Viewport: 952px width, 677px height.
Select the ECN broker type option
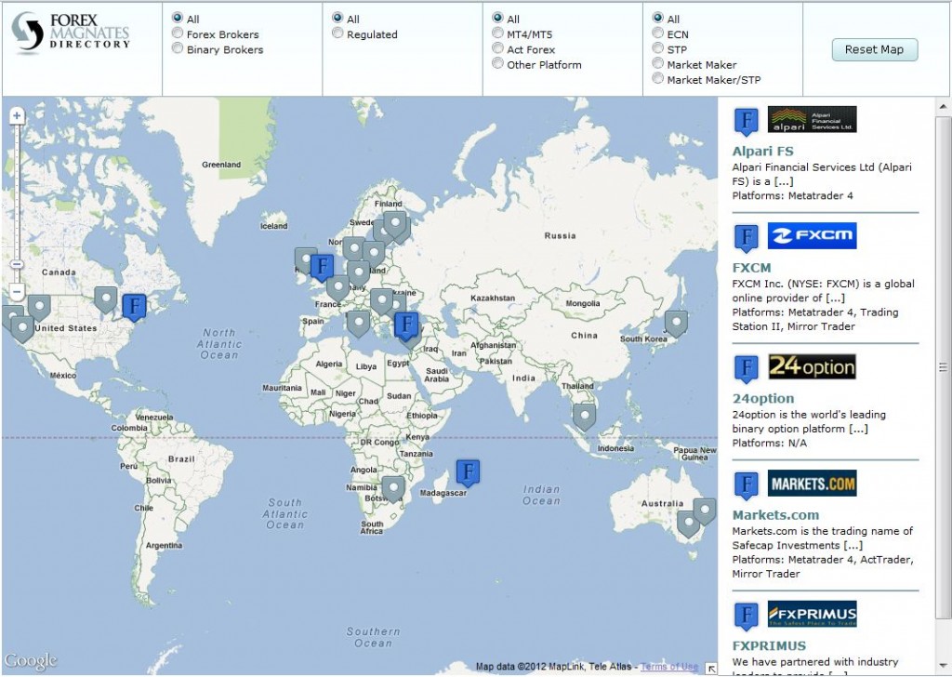[x=658, y=34]
